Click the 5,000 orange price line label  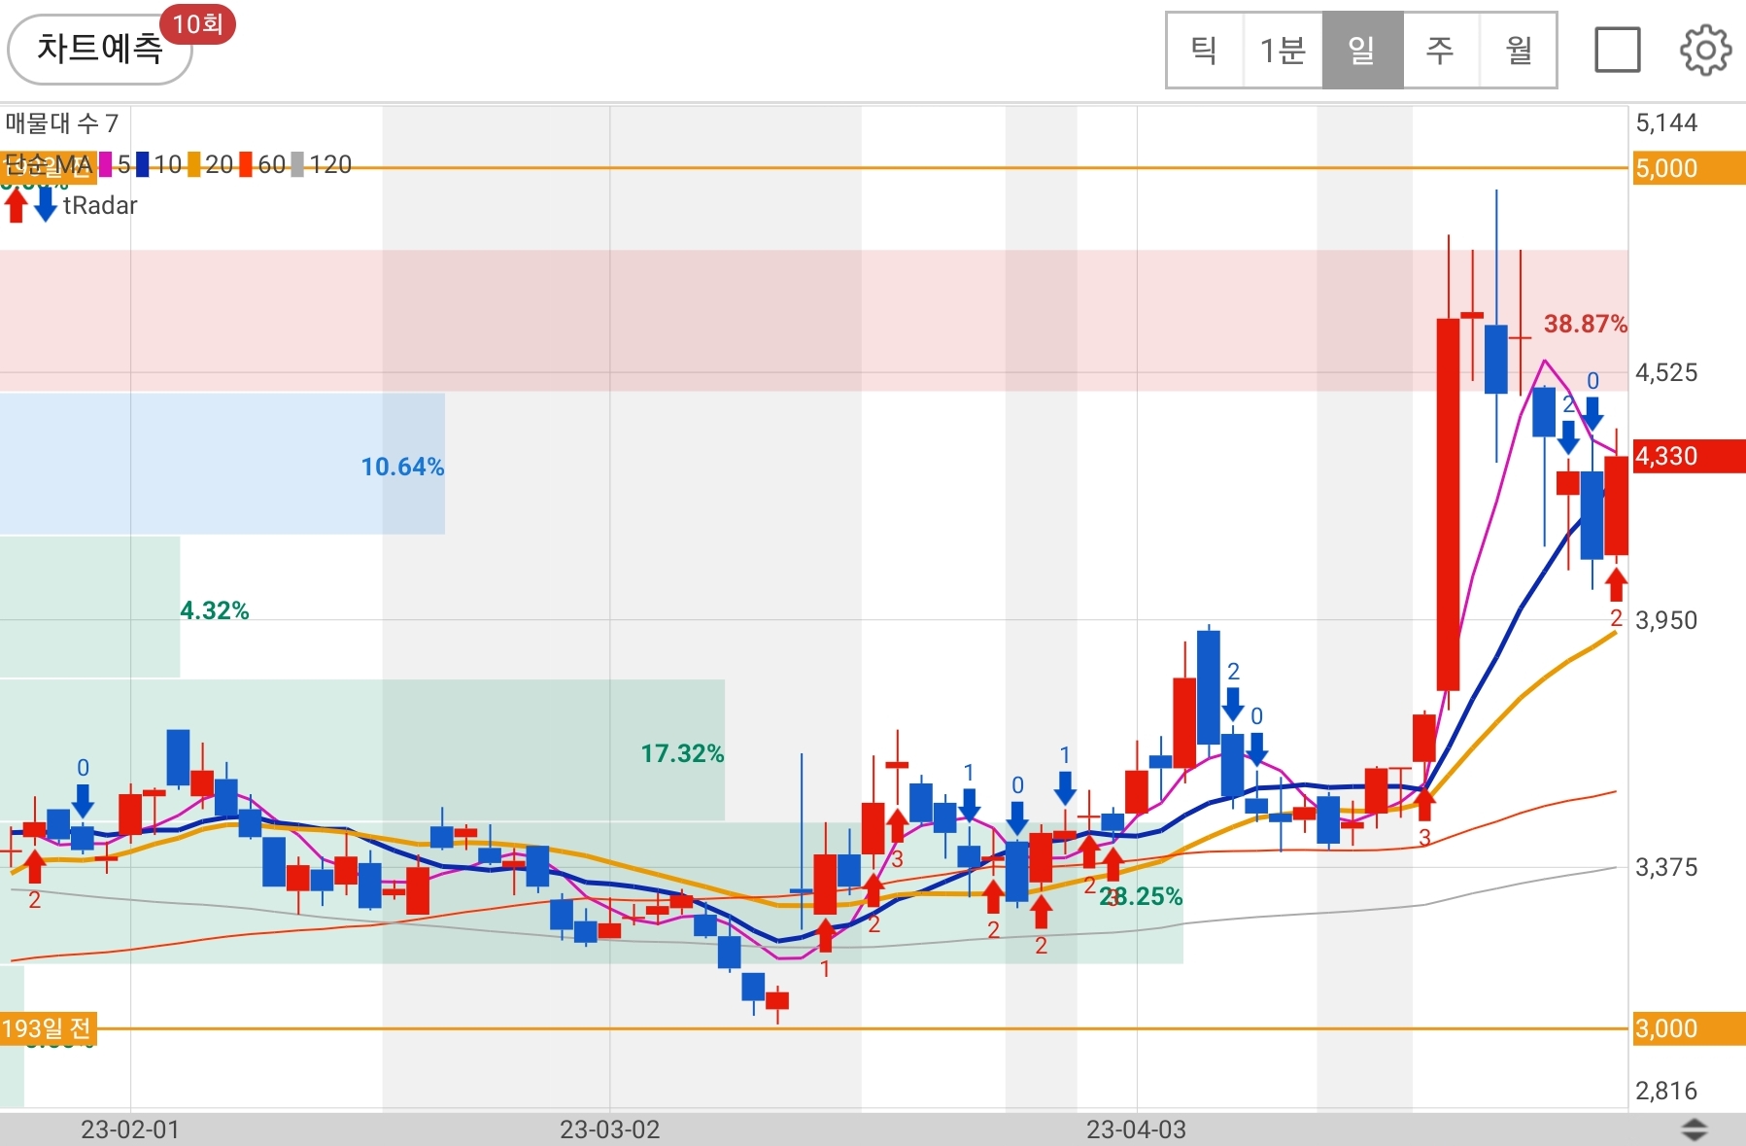click(x=1689, y=168)
